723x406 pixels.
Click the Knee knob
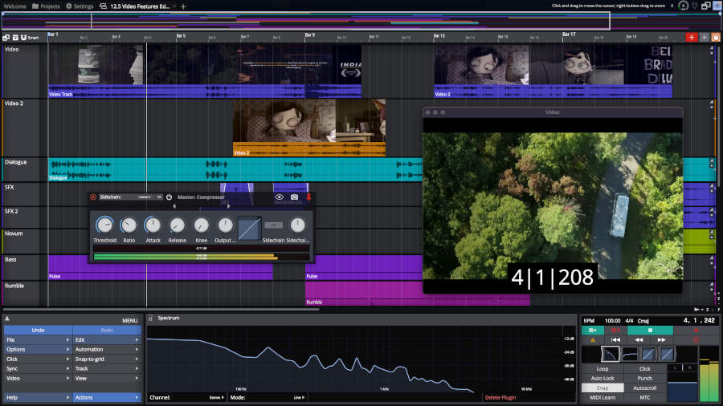(201, 225)
